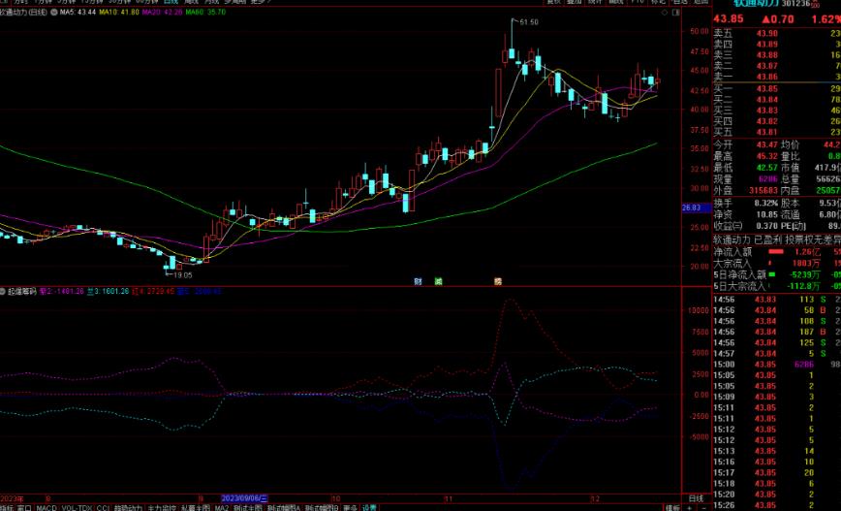Viewport: 841px width, 511px height.
Task: Open the 设置 settings tab in bottom bar
Action: (x=369, y=507)
